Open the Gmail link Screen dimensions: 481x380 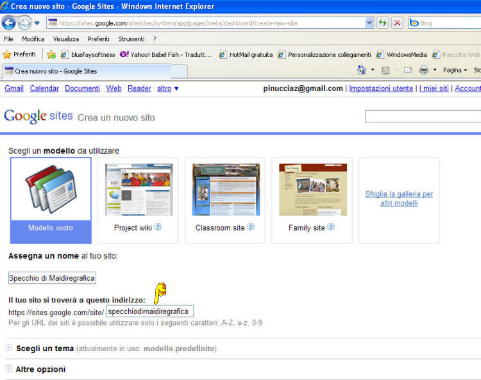tap(14, 88)
